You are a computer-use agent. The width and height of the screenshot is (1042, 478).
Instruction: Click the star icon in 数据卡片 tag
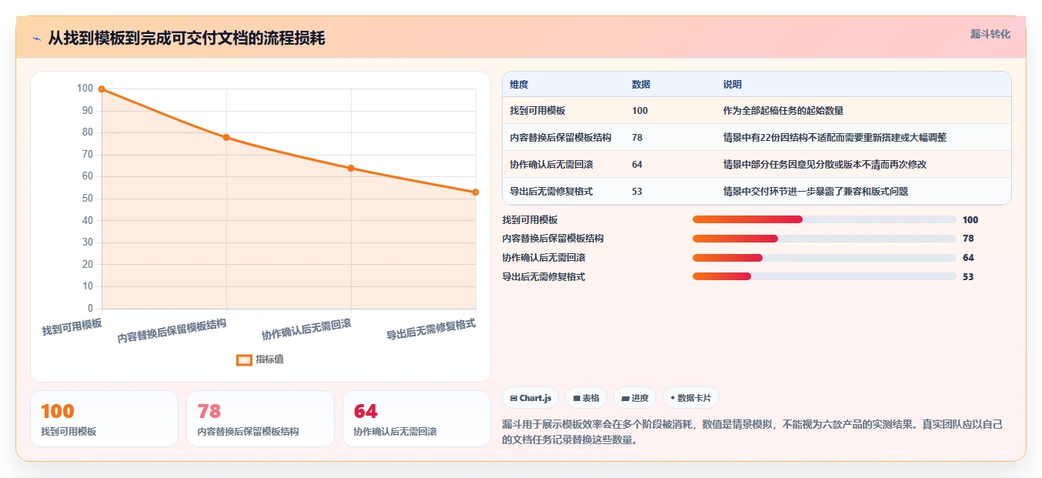673,398
